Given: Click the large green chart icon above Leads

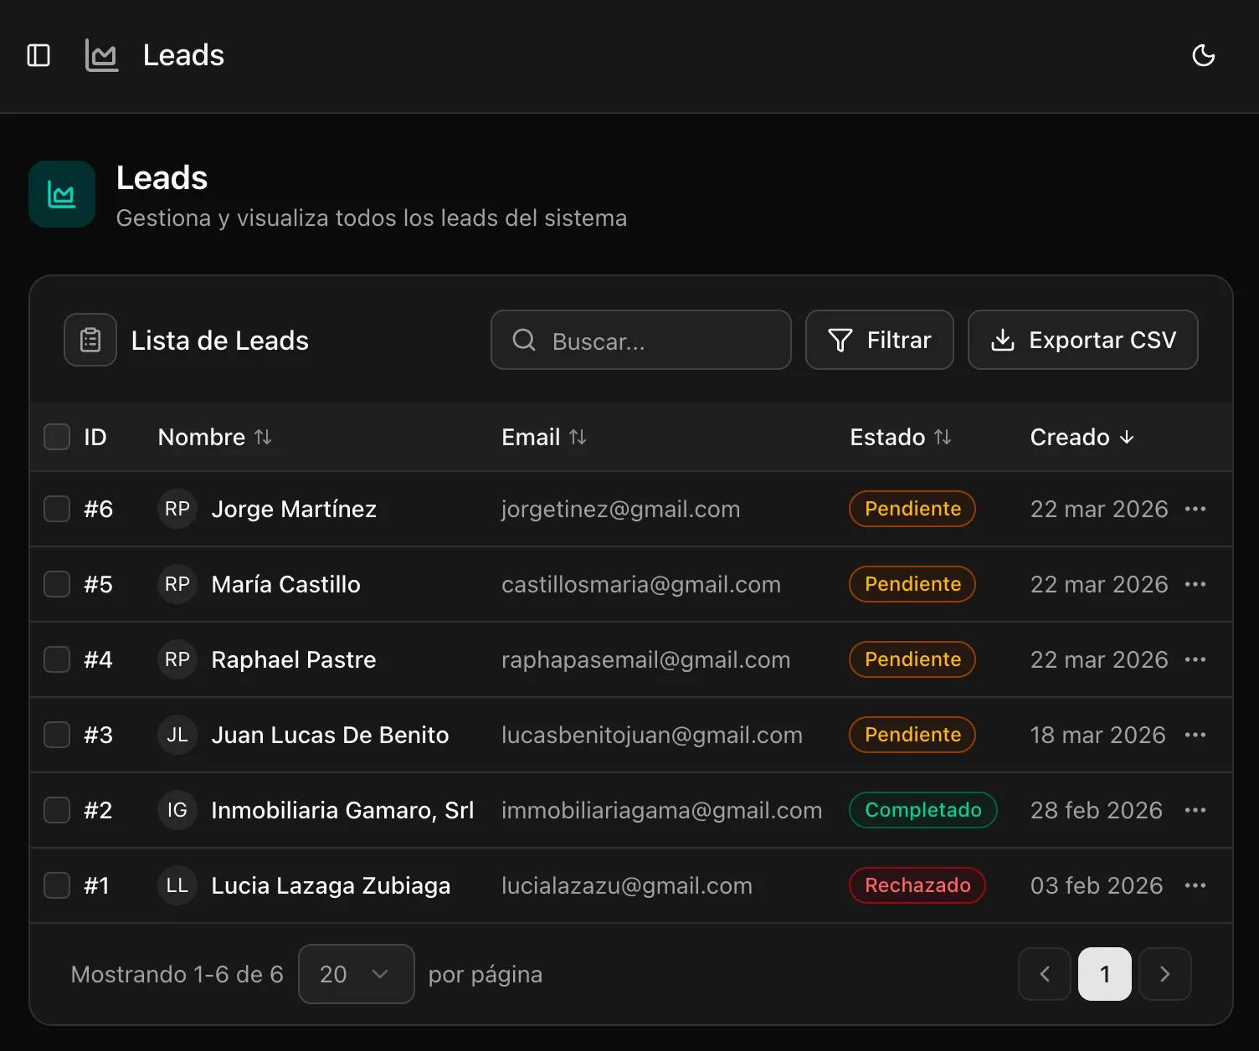Looking at the screenshot, I should [61, 194].
